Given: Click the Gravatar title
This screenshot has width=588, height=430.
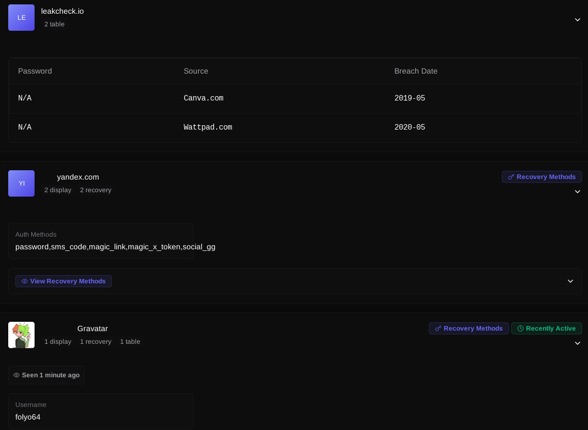Looking at the screenshot, I should click(x=93, y=328).
